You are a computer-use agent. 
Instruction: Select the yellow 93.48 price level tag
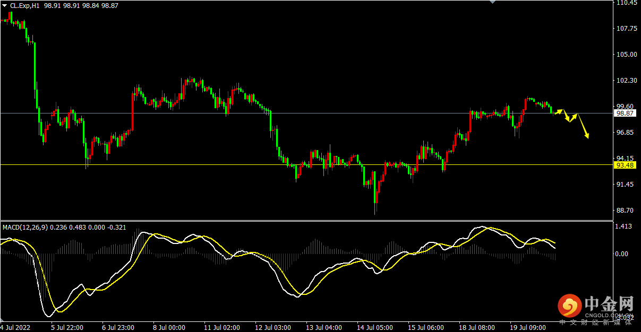(x=625, y=165)
